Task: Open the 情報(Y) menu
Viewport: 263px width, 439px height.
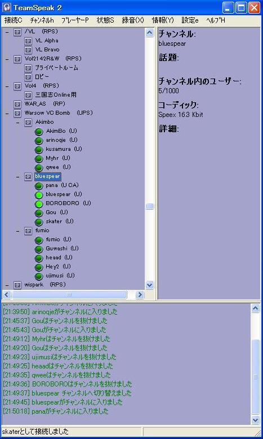Action: [x=163, y=20]
